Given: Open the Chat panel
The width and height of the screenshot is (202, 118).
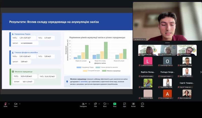Looking at the screenshot, I should (95, 104).
